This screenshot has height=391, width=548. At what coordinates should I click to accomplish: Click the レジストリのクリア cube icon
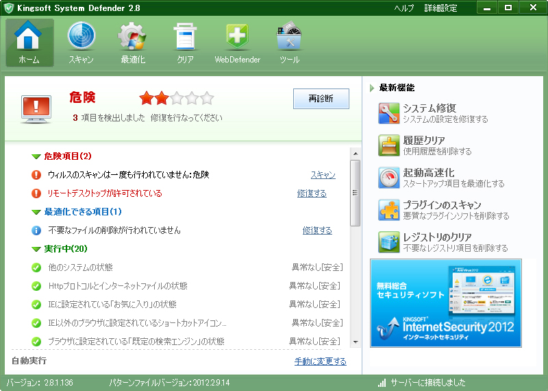pos(388,242)
